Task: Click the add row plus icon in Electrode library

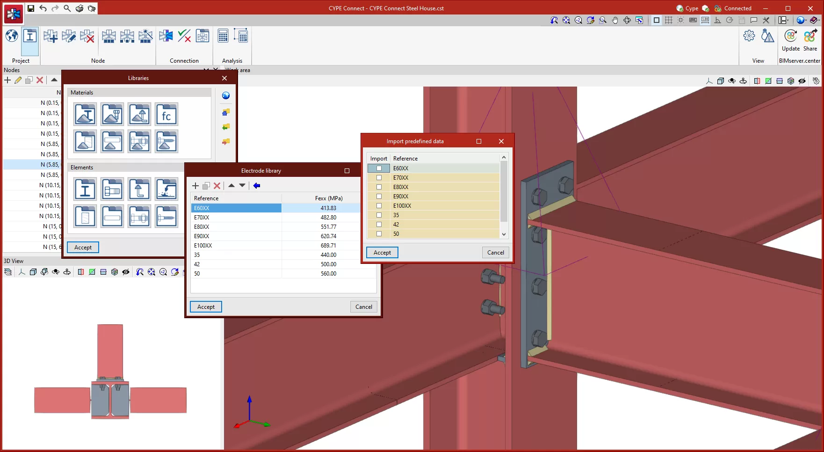Action: pos(195,186)
